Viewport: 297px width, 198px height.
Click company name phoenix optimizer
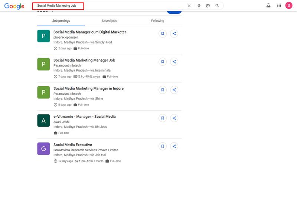click(66, 37)
